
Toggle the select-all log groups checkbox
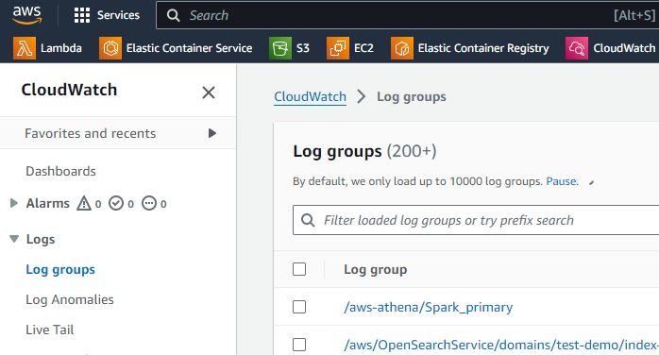299,269
